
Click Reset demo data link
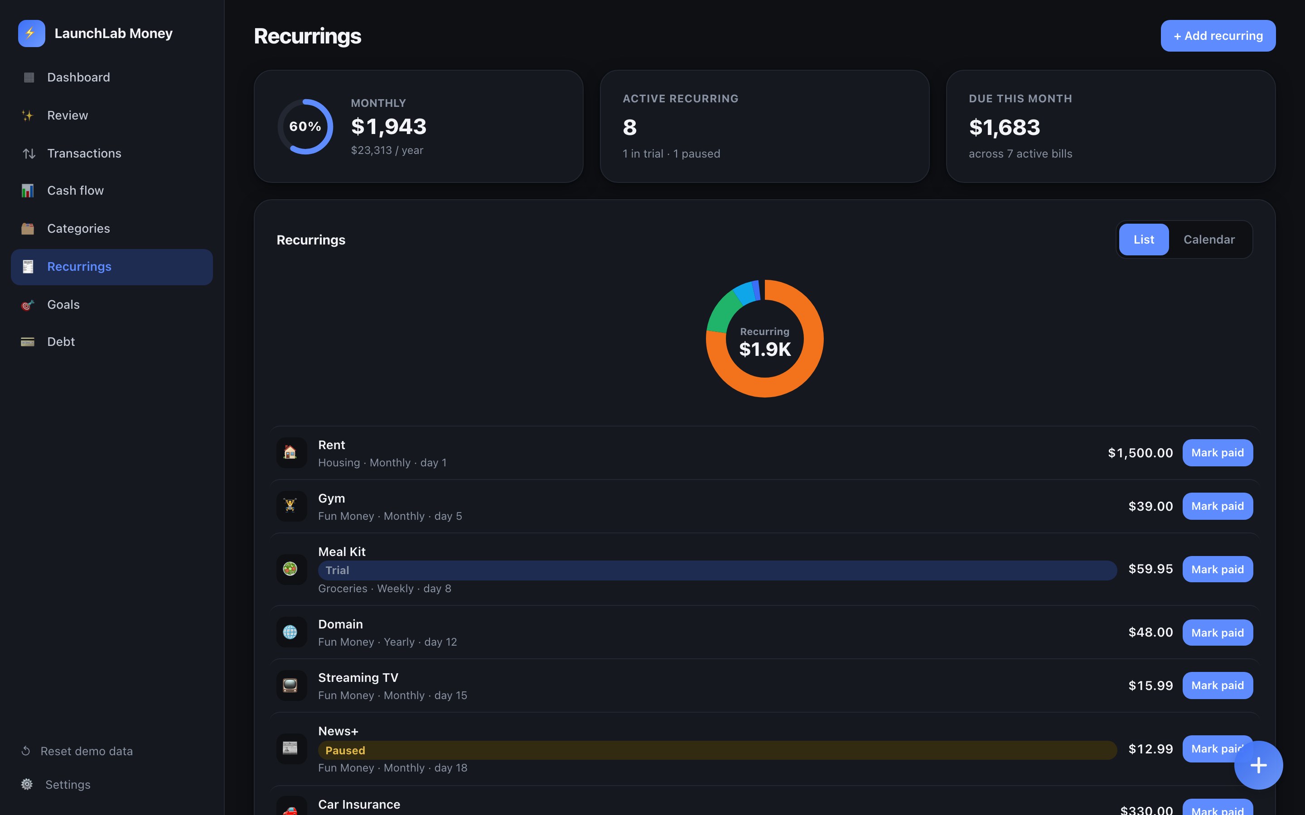point(86,751)
